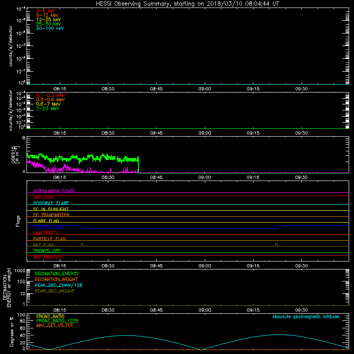Viewport: 354px width, 354px height.
Task: Click the A level label on GOES15 axis
Action: [x=24, y=171]
